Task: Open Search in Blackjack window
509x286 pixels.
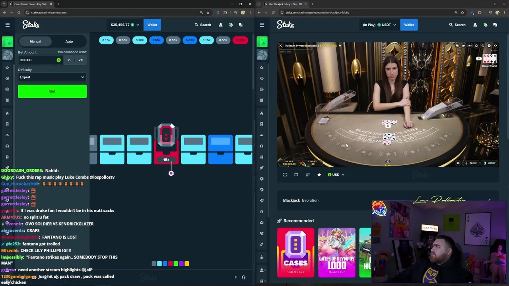Action: [x=457, y=25]
